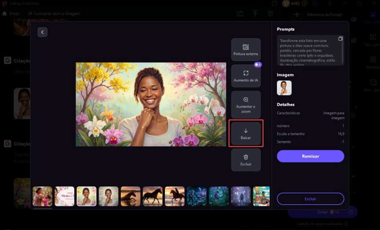Viewport: 380px width, 230px height.
Task: Click the trash icon in top toolbar
Action: click(270, 14)
